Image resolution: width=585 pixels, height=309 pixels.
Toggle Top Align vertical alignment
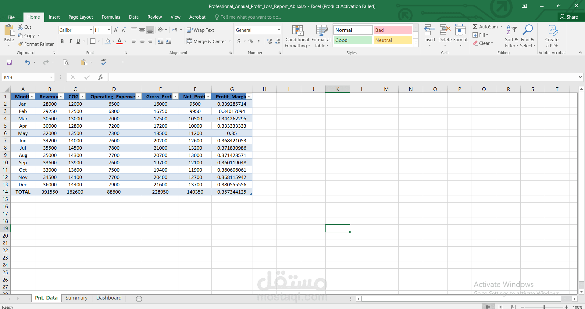(x=134, y=30)
